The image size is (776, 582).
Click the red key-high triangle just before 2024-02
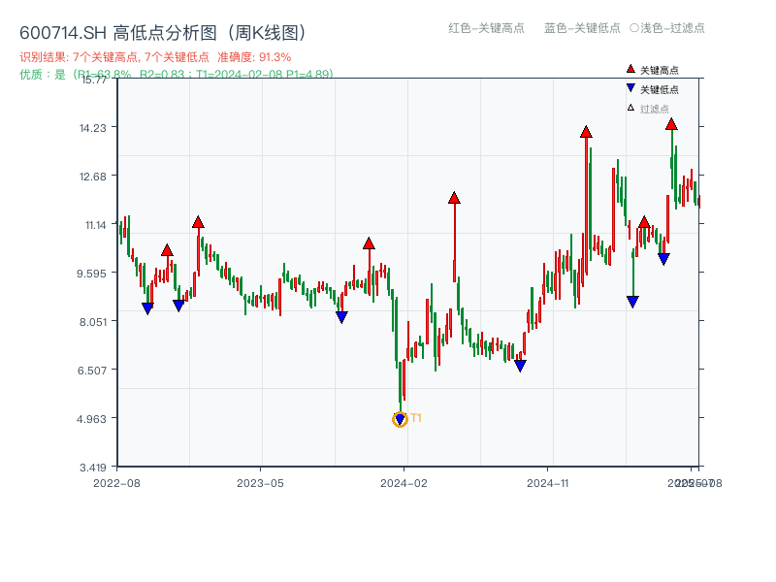[x=369, y=243]
